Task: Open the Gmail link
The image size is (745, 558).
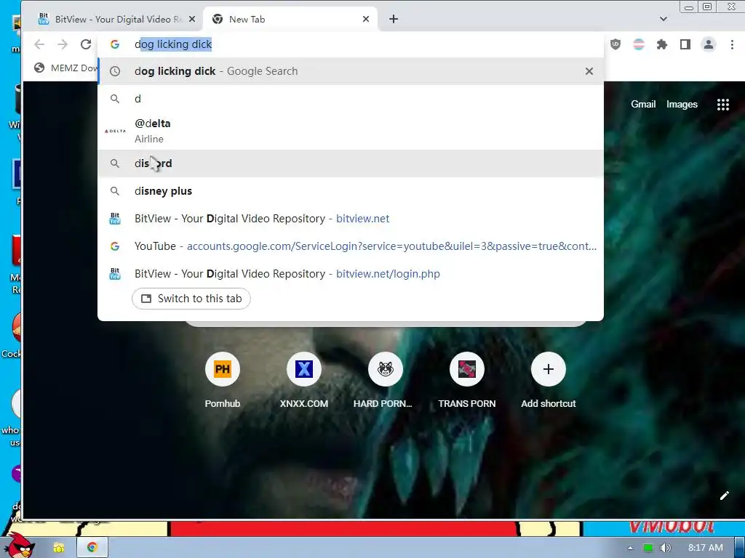Action: 643,105
